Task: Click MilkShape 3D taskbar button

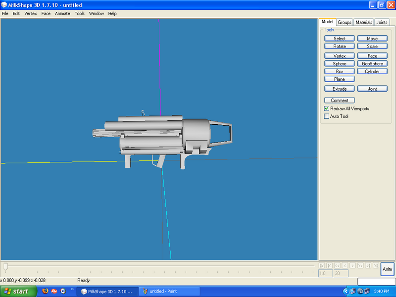Action: click(x=107, y=291)
